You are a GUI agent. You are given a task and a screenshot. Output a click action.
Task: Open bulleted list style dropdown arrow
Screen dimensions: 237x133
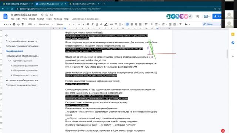[160, 24]
